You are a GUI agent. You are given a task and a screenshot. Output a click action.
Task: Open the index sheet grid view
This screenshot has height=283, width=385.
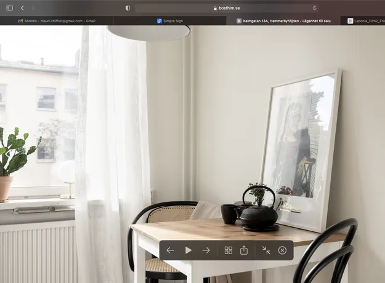[229, 250]
